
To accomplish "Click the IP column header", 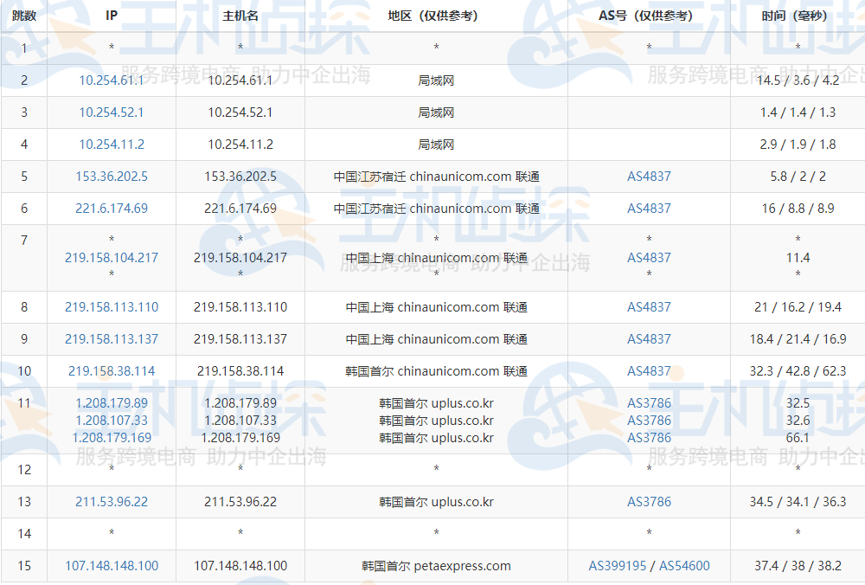I will tap(112, 15).
